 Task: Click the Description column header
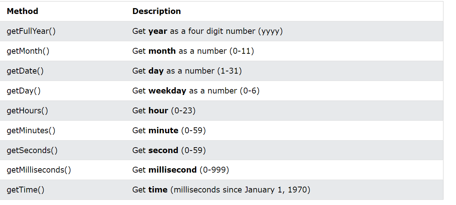click(156, 11)
